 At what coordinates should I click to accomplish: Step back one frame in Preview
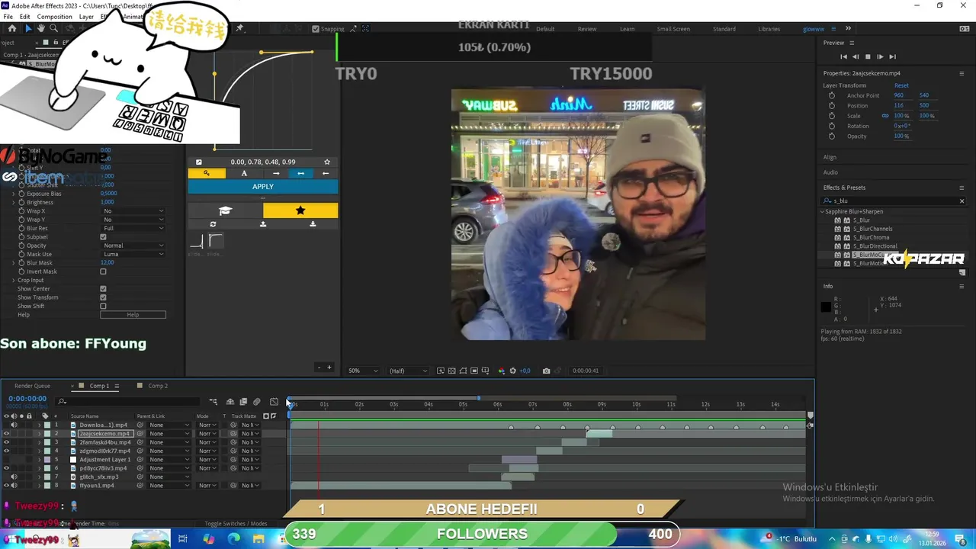(856, 56)
